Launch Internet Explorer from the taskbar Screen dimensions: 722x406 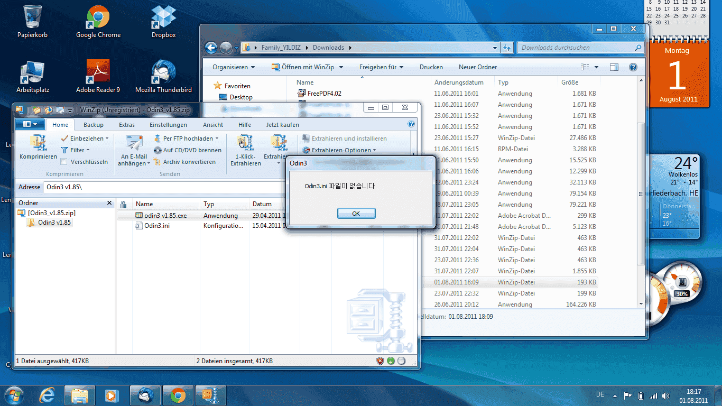[48, 395]
